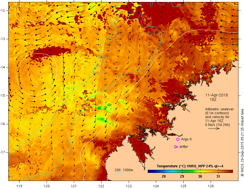Image resolution: width=244 pixels, height=189 pixels.
Task: Click the longitude 125 axis label
Action: (184, 186)
